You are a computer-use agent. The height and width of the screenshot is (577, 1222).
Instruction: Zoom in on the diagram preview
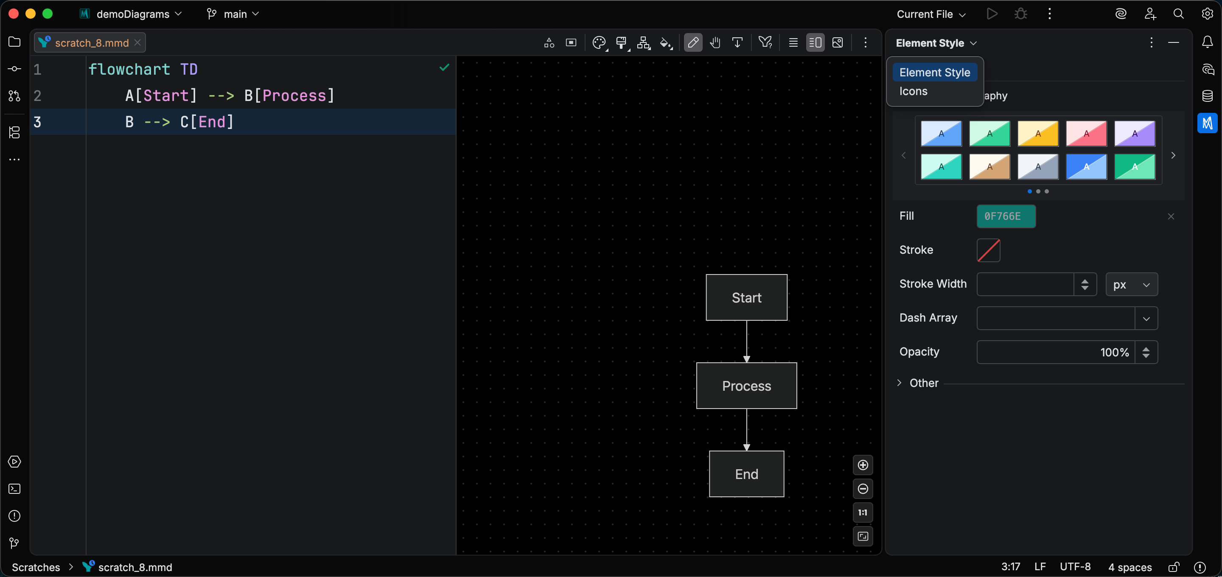863,465
